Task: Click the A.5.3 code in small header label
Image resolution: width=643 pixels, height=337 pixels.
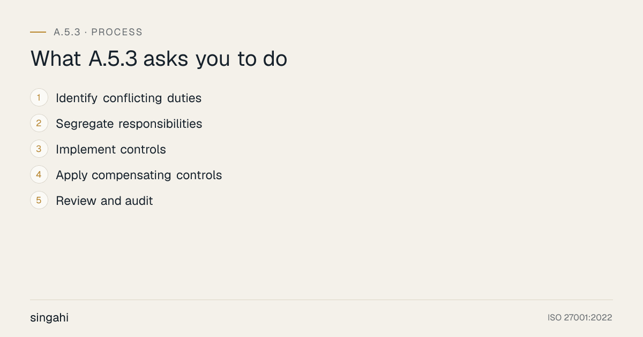Action: pyautogui.click(x=67, y=32)
